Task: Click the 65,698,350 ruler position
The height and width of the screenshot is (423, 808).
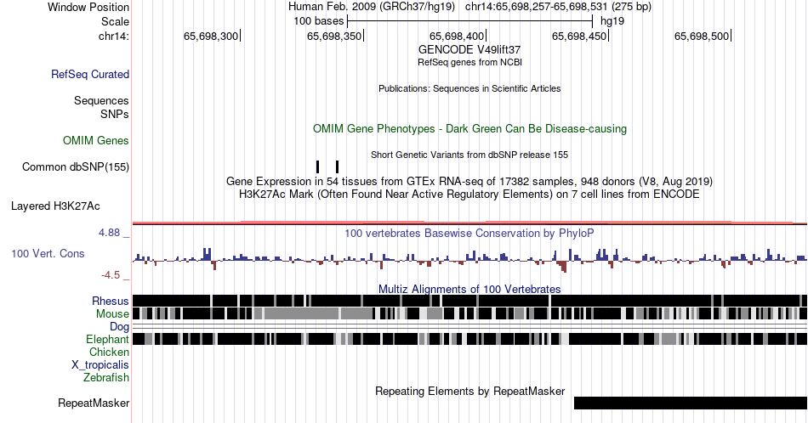Action: coord(334,36)
